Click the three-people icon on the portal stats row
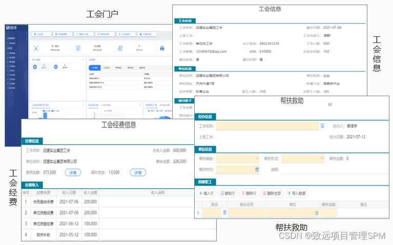The image size is (393, 245). point(162,48)
